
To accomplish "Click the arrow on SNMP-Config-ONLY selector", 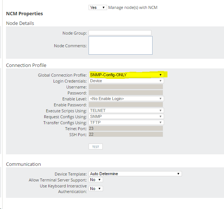I will [x=160, y=75].
